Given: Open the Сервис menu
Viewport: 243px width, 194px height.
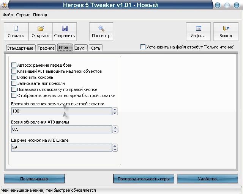Looking at the screenshot, I should [23, 15].
